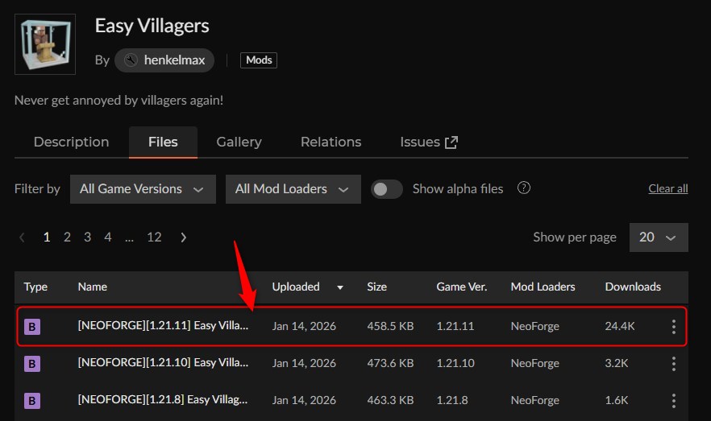This screenshot has width=711, height=421.
Task: Open the Show per page dropdown
Action: click(658, 237)
